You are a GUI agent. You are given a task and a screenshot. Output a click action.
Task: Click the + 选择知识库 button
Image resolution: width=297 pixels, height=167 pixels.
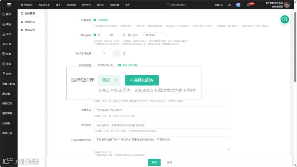tap(142, 80)
